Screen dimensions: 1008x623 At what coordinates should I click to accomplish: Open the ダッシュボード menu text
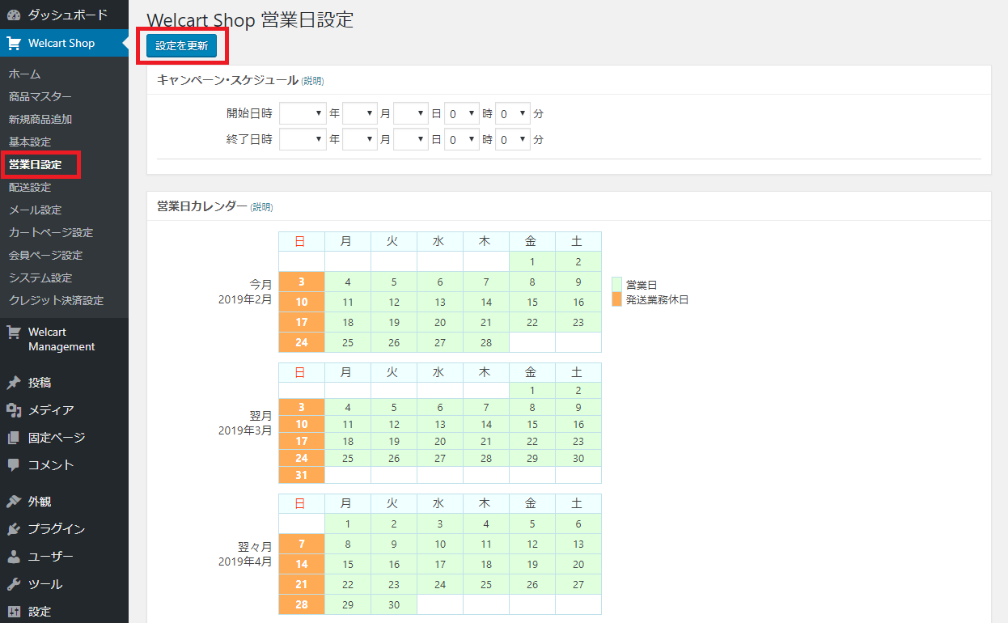(x=68, y=15)
